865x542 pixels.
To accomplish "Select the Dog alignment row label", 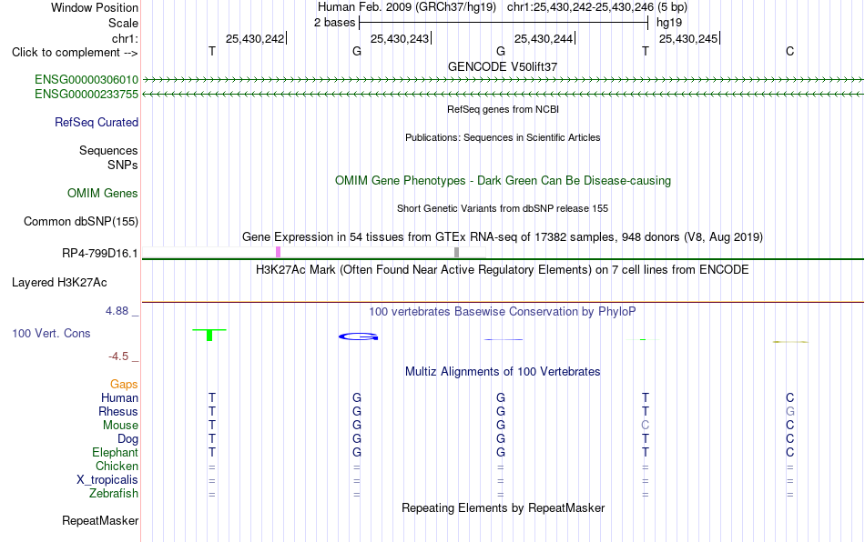I will pos(128,439).
